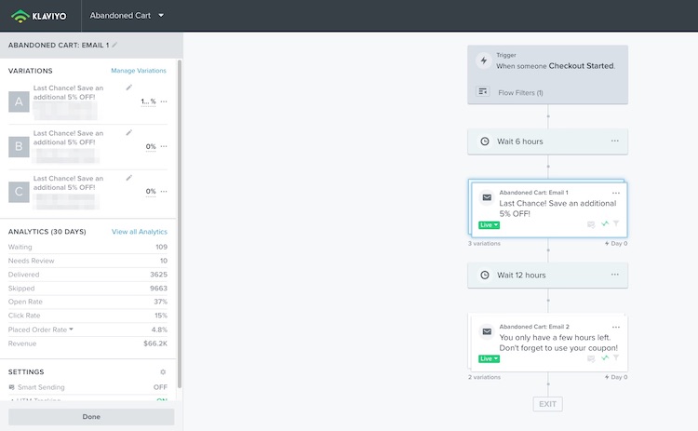Click the Wait 6 hours clock icon
The image size is (698, 431).
485,141
